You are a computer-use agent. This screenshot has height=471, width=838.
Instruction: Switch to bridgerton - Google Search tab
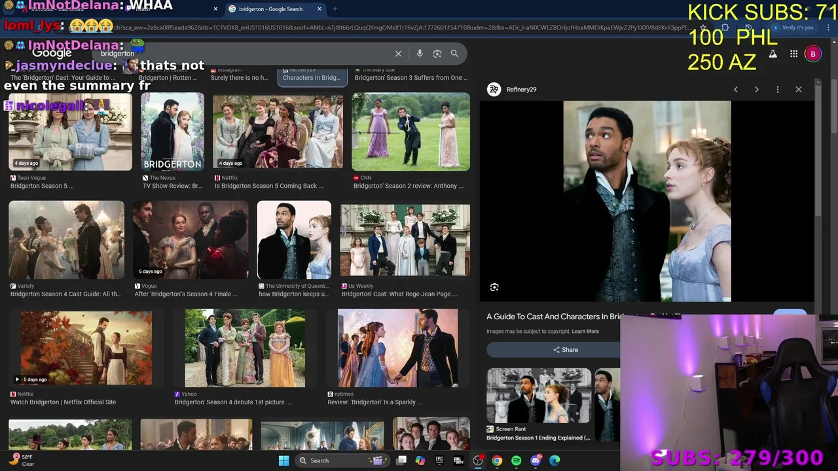[275, 9]
